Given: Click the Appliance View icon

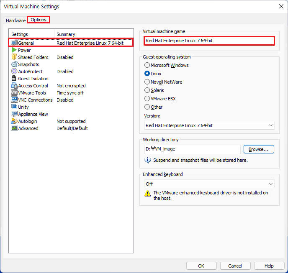Looking at the screenshot, I should tap(14, 114).
